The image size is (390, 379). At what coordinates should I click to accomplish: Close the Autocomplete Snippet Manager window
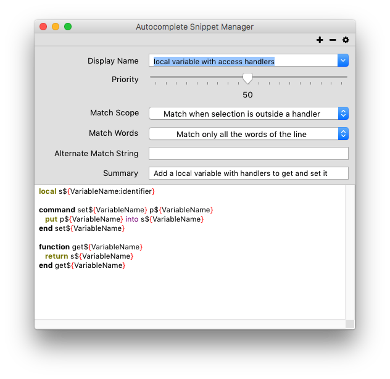pyautogui.click(x=43, y=27)
